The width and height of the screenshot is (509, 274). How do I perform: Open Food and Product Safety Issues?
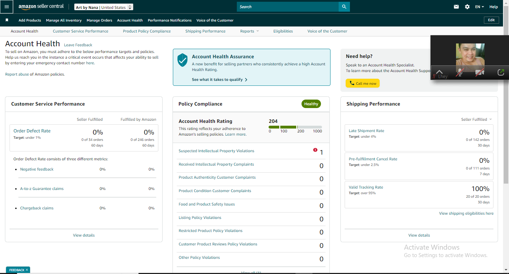(x=207, y=204)
